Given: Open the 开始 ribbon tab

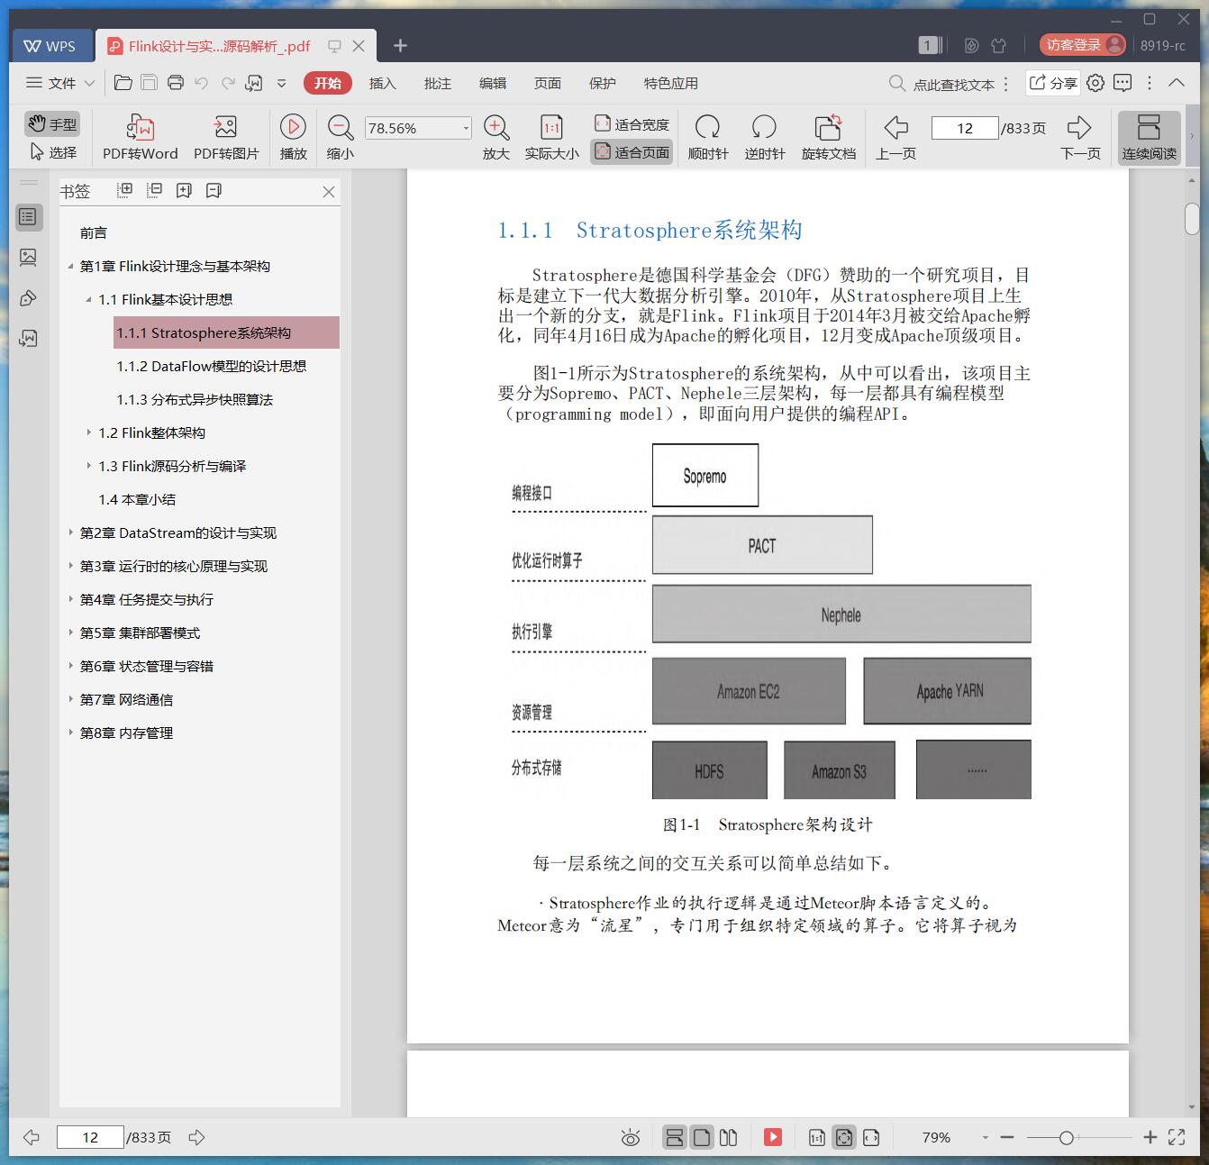Looking at the screenshot, I should [327, 83].
